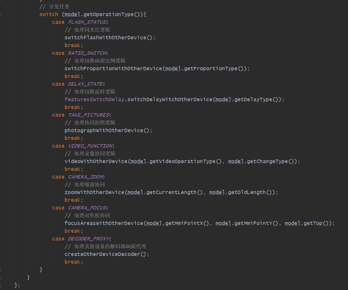The width and height of the screenshot is (348, 290).
Task: Click the comment '// 处理录像协同逻辑'
Action: [90, 153]
